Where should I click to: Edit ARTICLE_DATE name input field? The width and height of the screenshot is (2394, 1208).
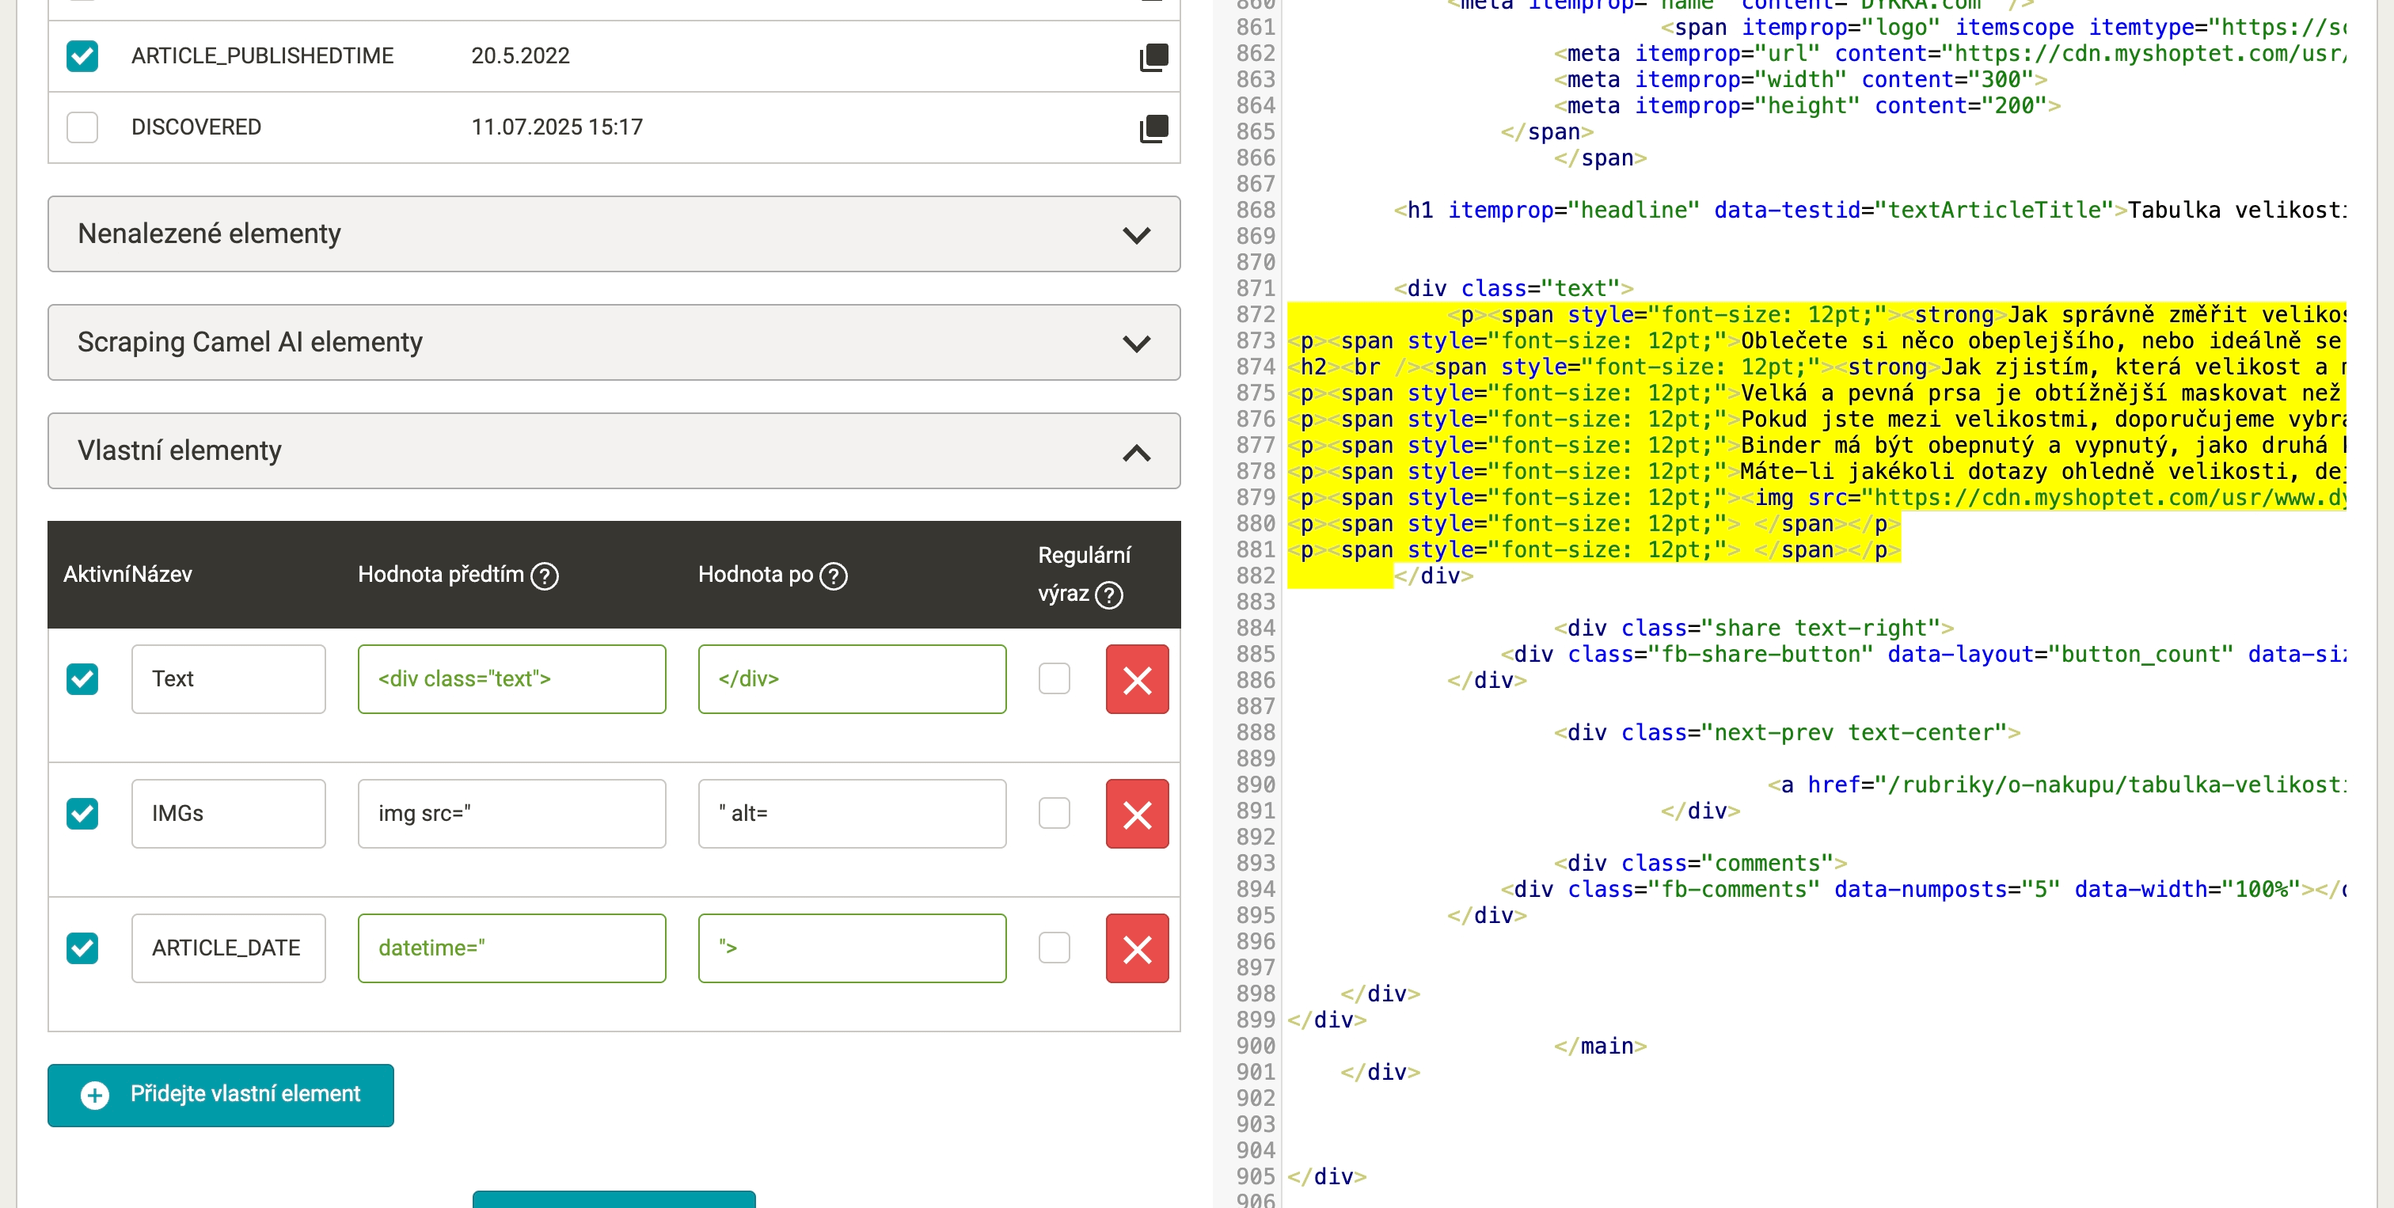(229, 948)
